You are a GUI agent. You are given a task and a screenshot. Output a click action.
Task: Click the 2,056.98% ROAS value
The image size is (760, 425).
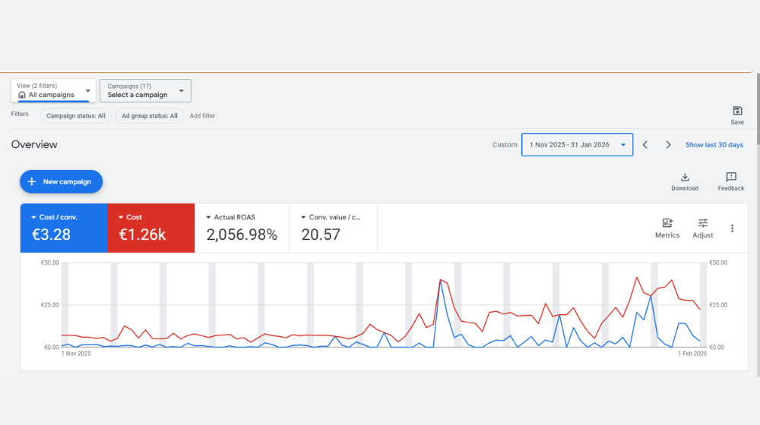[x=242, y=235]
